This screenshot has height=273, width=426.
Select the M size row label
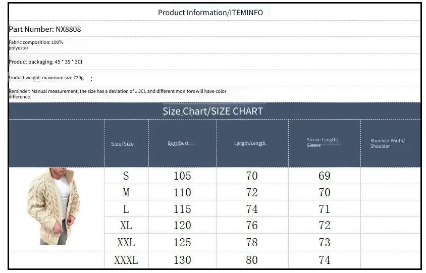[126, 192]
